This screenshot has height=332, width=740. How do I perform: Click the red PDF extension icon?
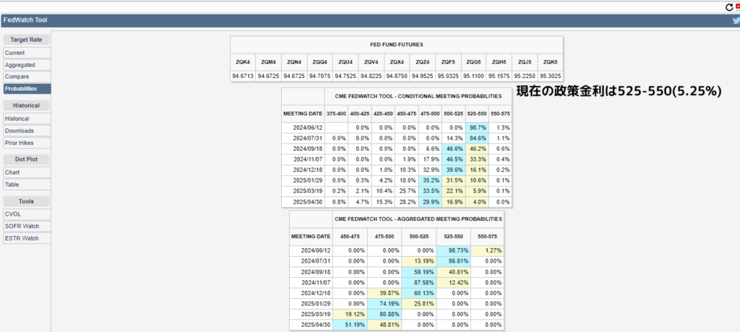click(x=737, y=6)
